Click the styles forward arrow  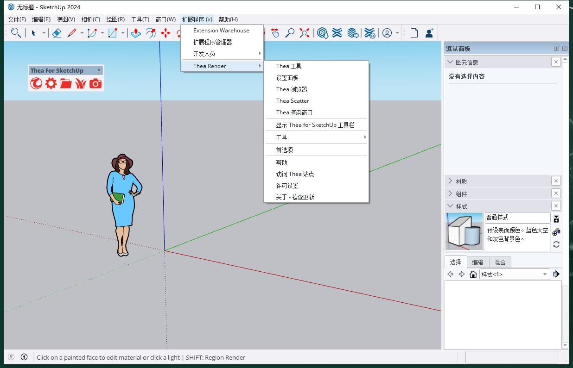(462, 274)
